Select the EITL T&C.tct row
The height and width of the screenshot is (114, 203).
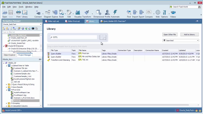pos(123,60)
